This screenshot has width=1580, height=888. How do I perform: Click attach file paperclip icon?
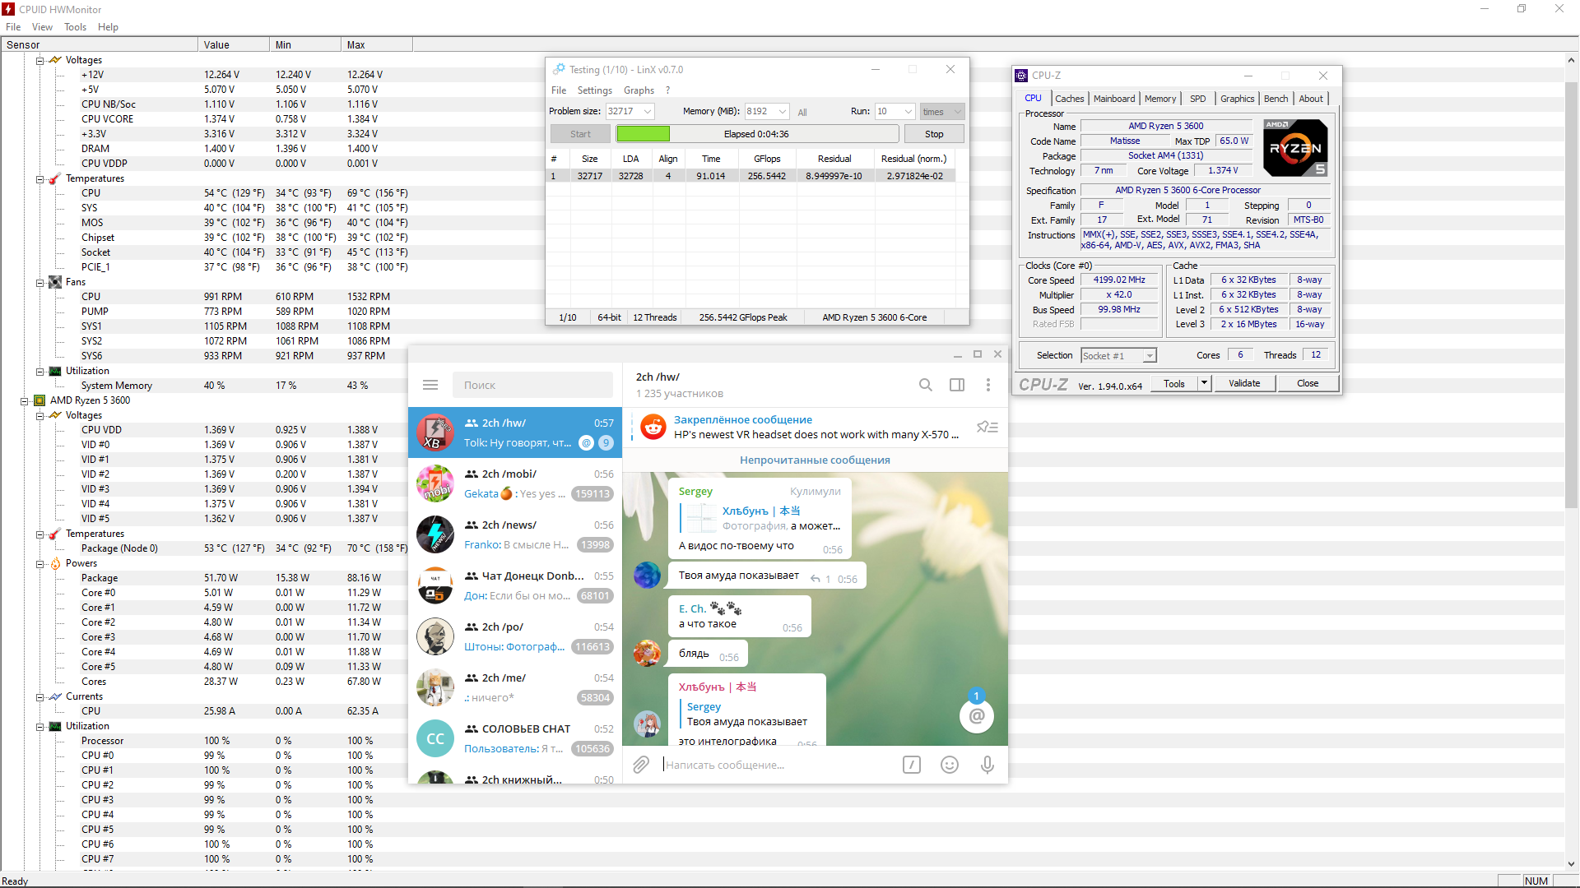coord(641,765)
